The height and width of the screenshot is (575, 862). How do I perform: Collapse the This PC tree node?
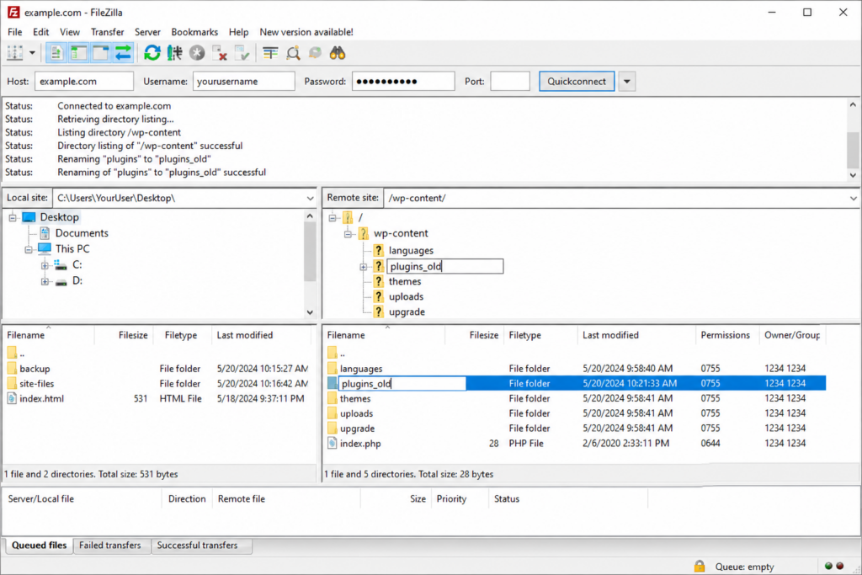[29, 249]
